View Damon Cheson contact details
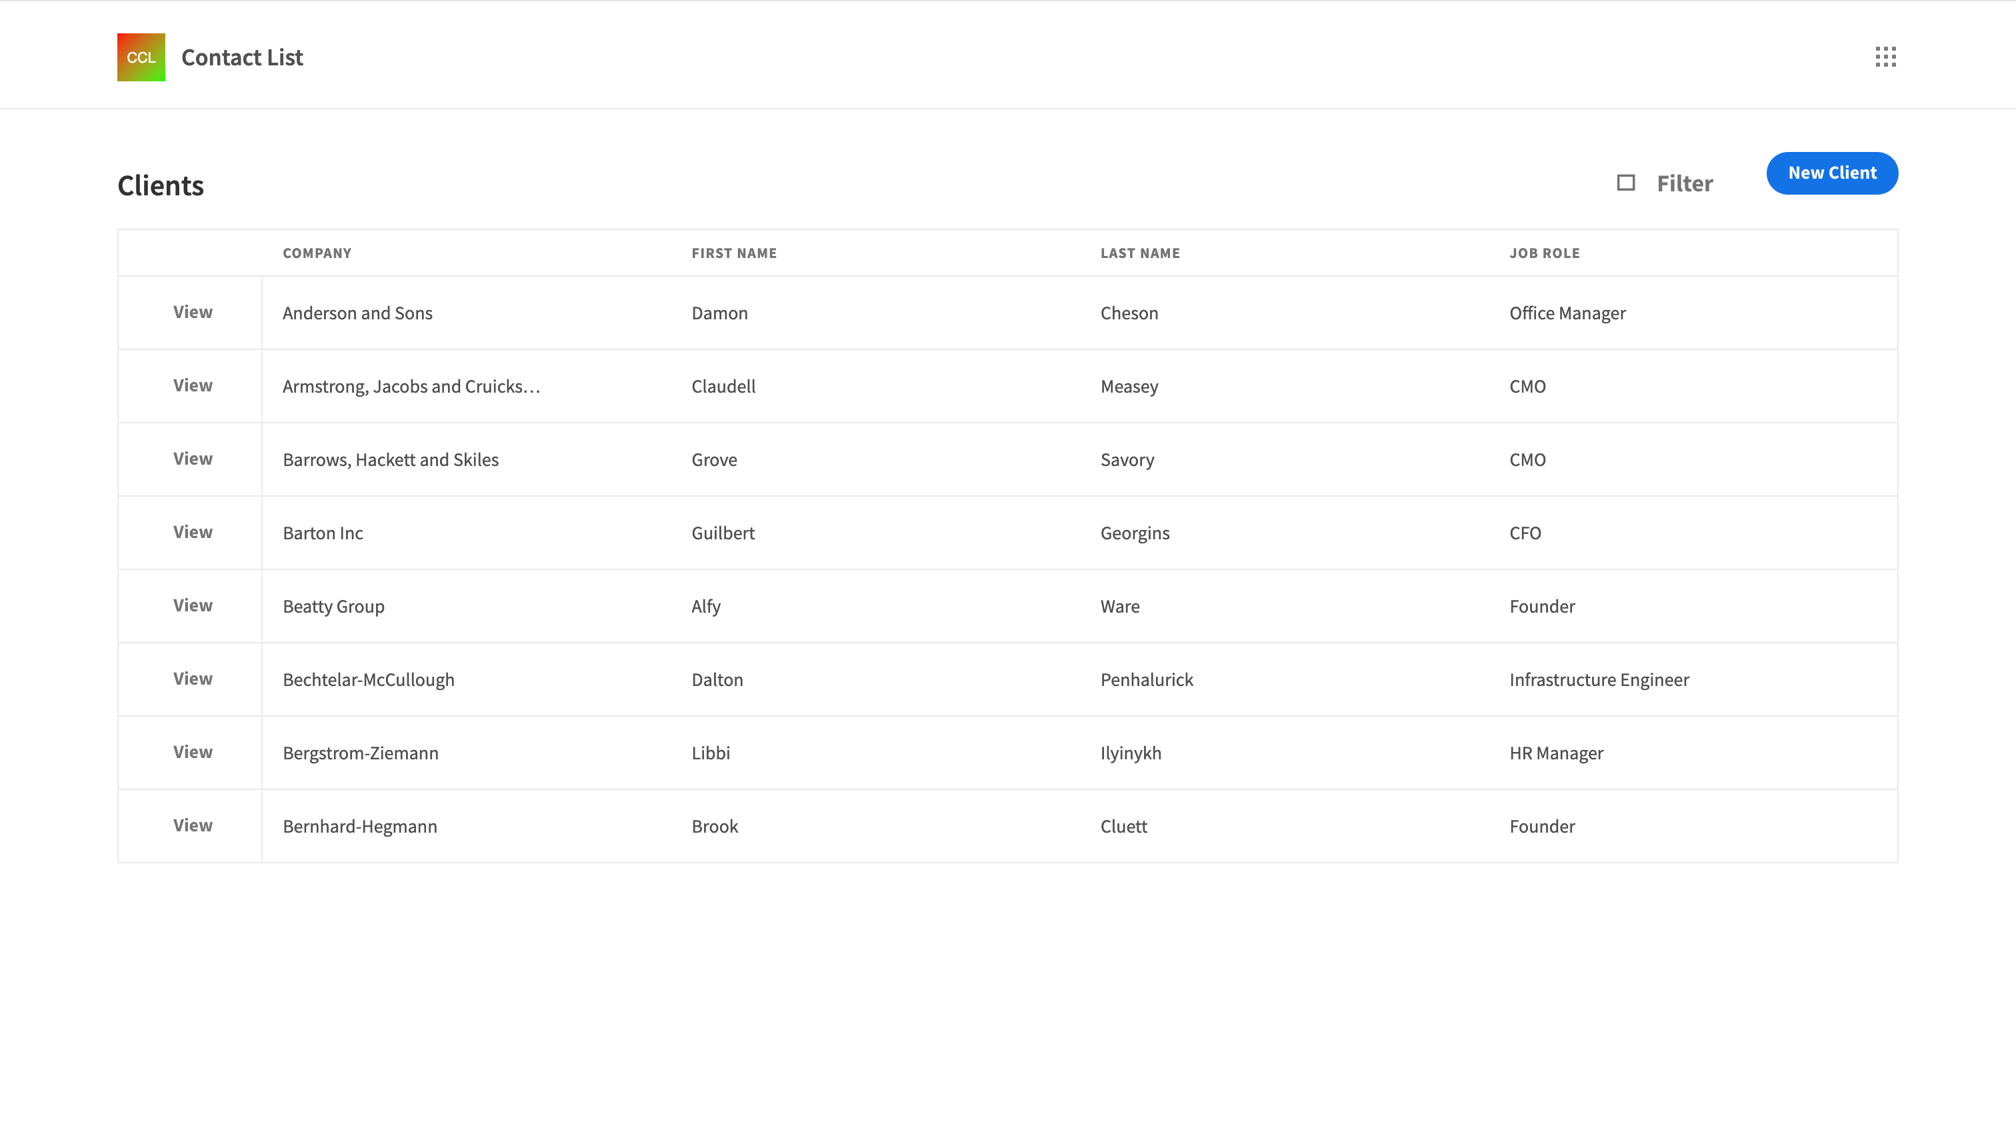Image resolution: width=2016 pixels, height=1144 pixels. 193,311
